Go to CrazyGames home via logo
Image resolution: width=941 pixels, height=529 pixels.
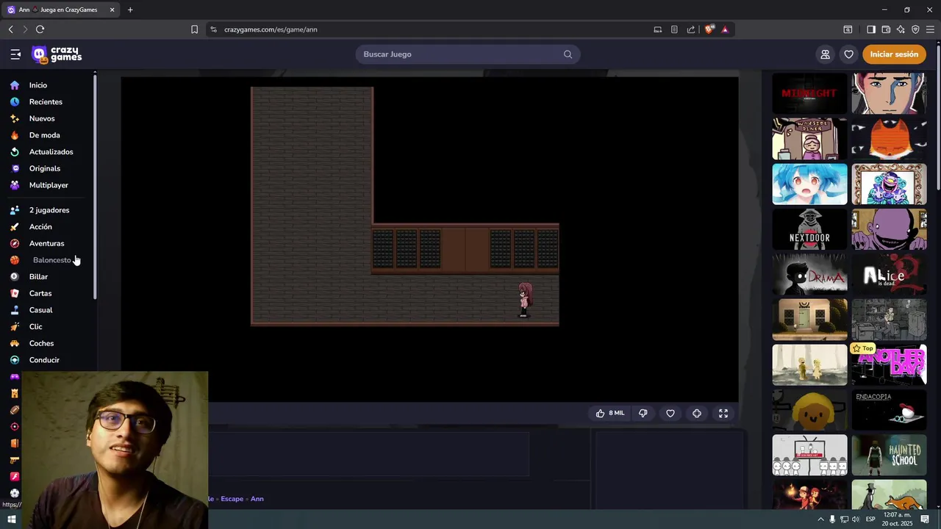pos(57,54)
